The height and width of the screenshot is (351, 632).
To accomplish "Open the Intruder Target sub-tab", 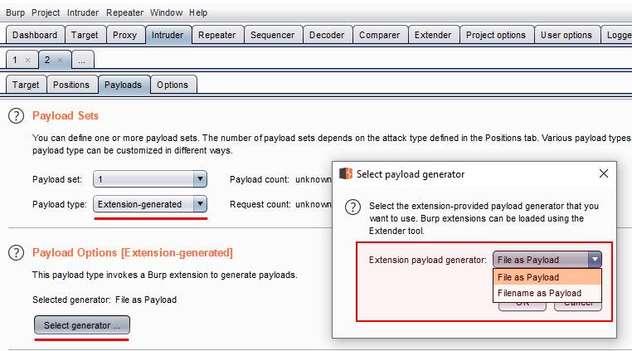I will [x=26, y=85].
